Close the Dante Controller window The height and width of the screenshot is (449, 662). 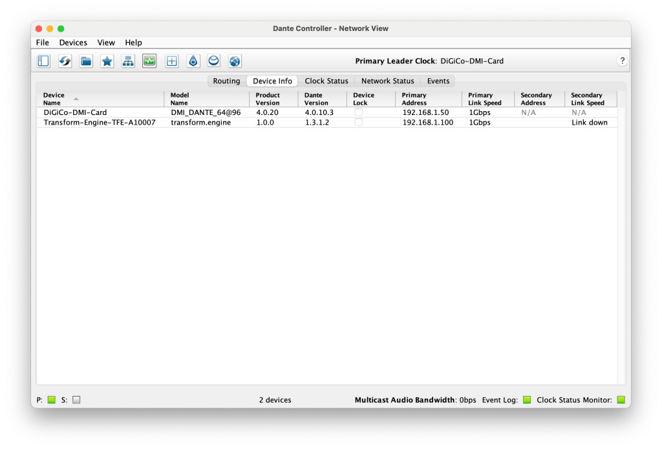click(x=39, y=28)
